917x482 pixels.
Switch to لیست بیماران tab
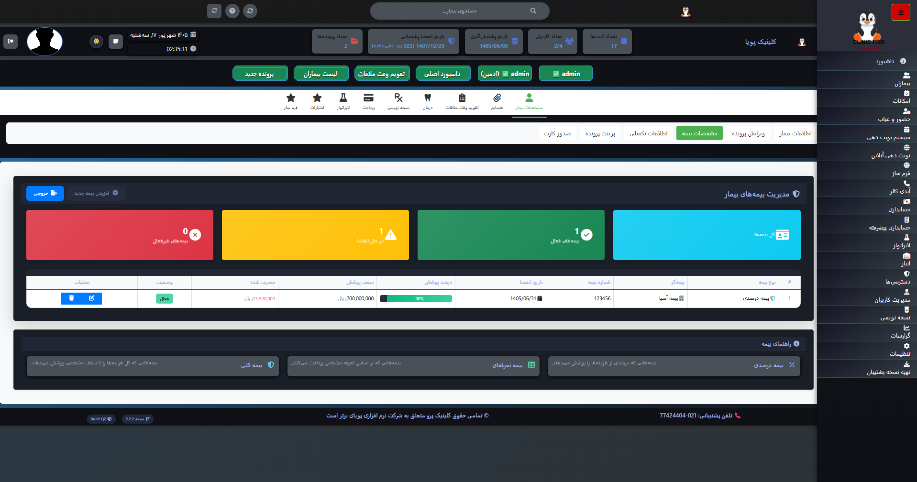(x=320, y=74)
